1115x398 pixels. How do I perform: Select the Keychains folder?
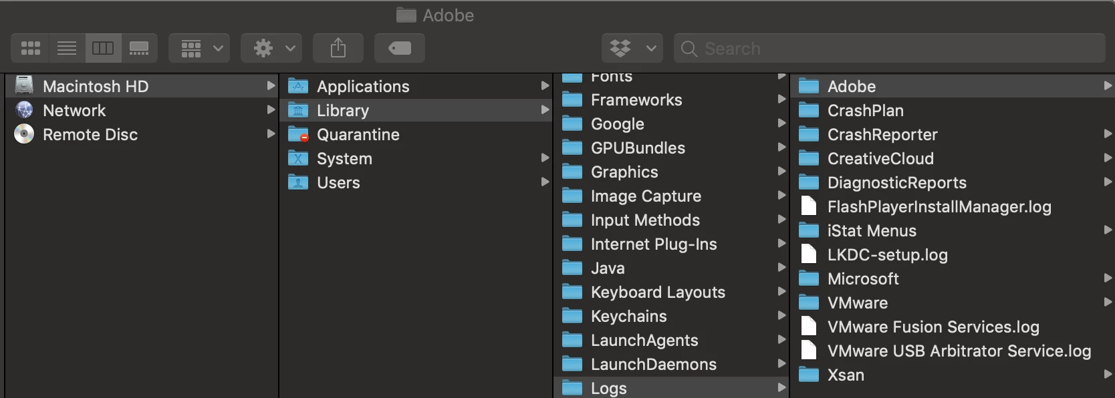click(x=671, y=316)
